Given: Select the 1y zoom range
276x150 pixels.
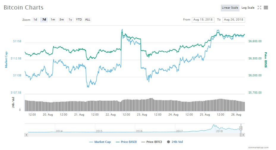Looking at the screenshot, I should coord(70,20).
